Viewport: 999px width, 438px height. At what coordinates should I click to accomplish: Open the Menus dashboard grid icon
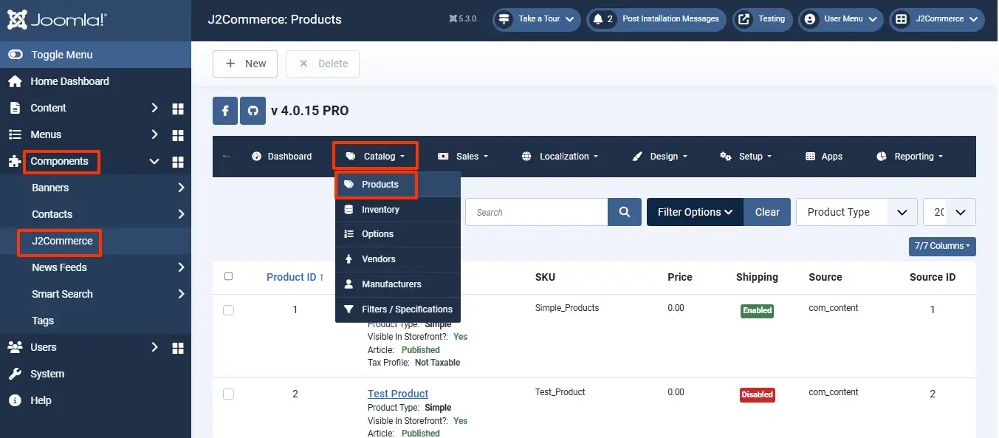[x=177, y=135]
